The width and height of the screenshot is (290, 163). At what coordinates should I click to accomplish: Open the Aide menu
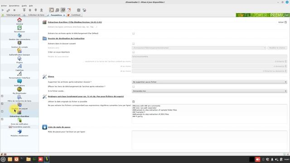[x=31, y=6]
